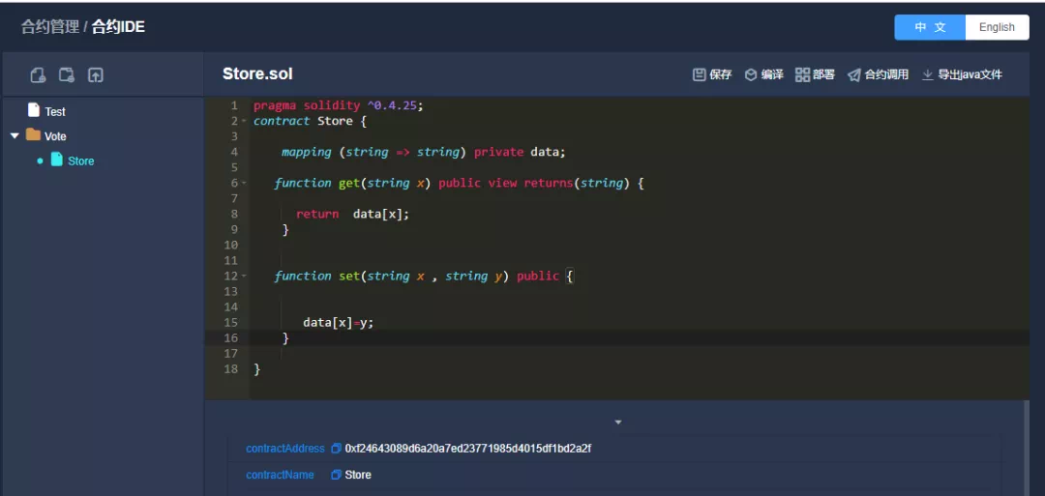Image resolution: width=1045 pixels, height=496 pixels.
Task: Click the 'return data[x];' code line
Action: (352, 214)
